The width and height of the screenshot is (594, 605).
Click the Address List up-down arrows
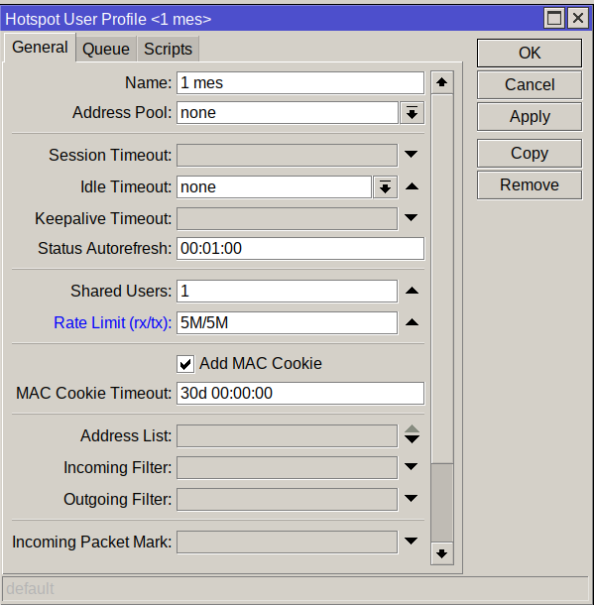(x=412, y=434)
